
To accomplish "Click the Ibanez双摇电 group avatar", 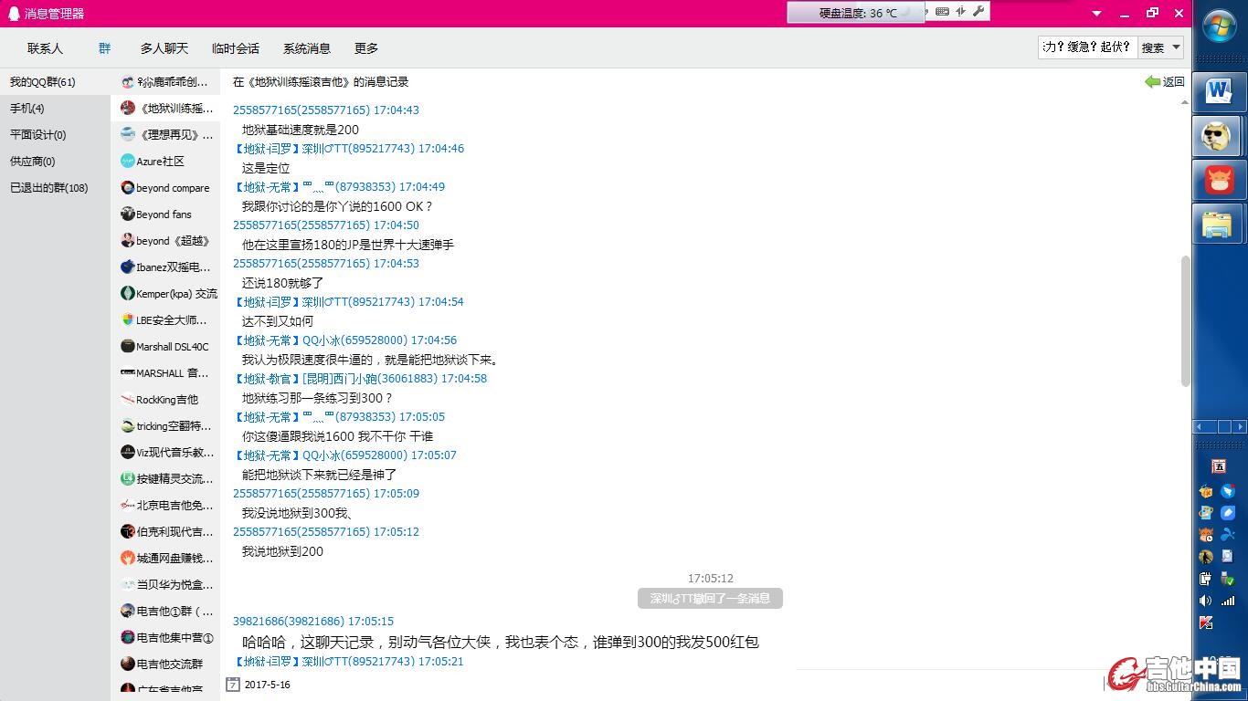I will (x=128, y=267).
